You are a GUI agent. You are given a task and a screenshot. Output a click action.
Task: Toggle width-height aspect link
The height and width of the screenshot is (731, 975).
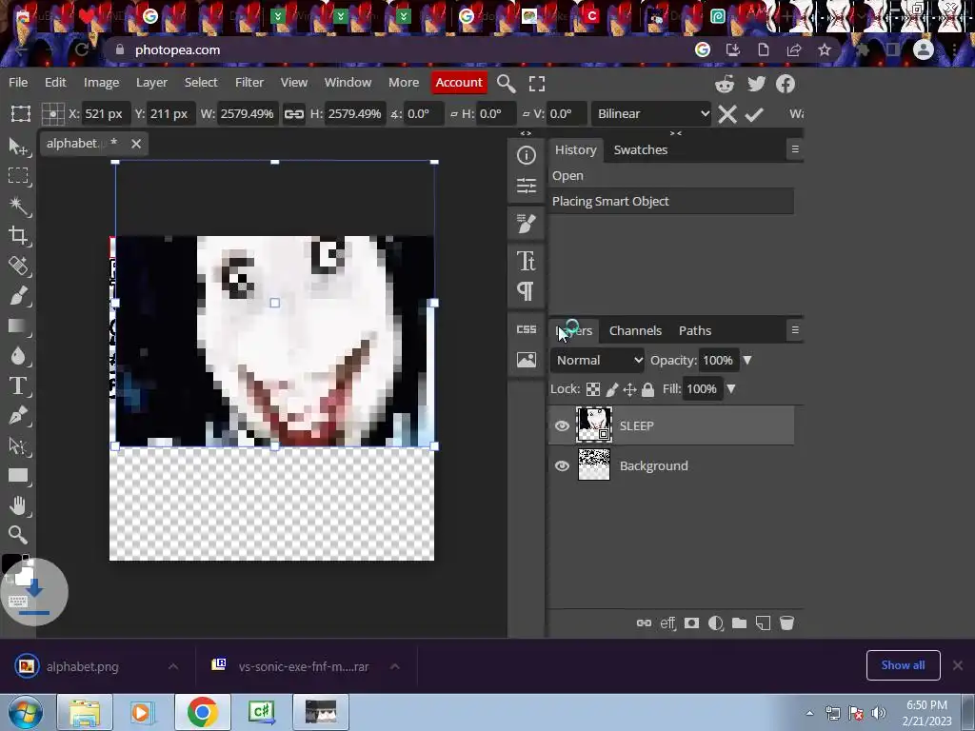pyautogui.click(x=293, y=114)
